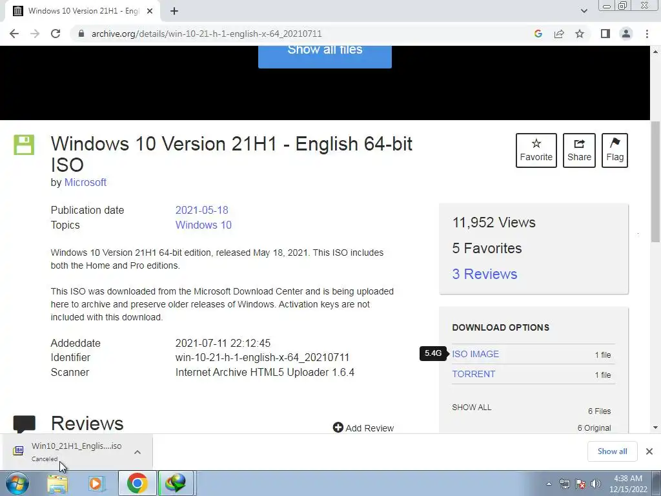Click the network tray icon
Image resolution: width=661 pixels, height=496 pixels.
click(x=564, y=484)
